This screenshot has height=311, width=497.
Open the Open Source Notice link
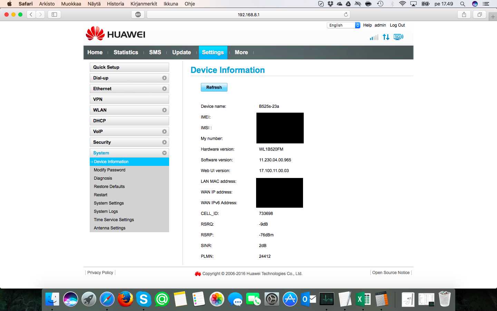click(391, 273)
